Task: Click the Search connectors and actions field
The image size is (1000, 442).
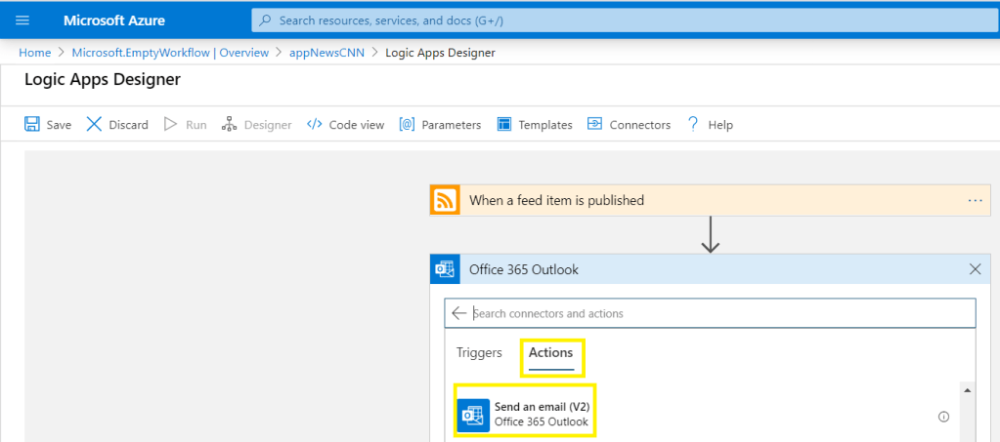Action: pos(718,313)
